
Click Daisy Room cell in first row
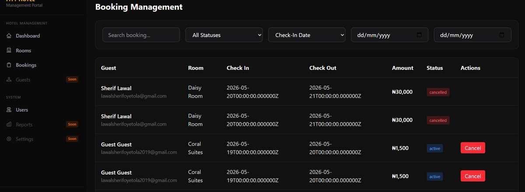pyautogui.click(x=196, y=92)
